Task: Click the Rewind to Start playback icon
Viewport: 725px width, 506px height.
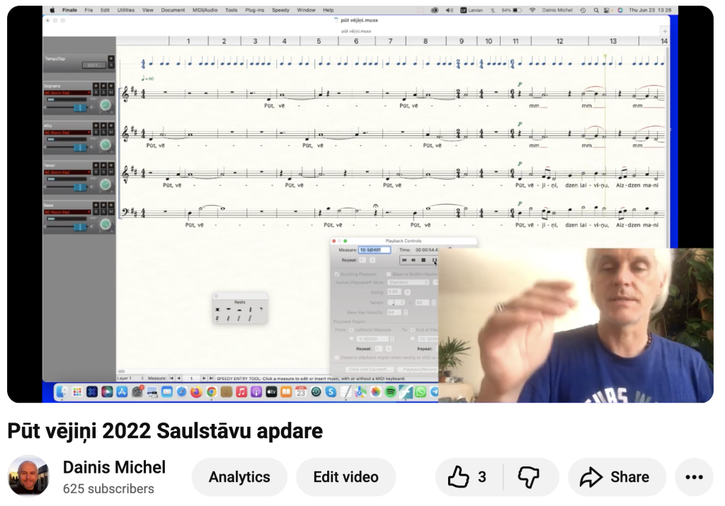Action: (404, 260)
